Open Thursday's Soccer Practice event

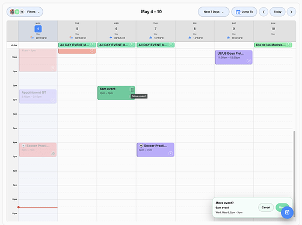(155, 150)
